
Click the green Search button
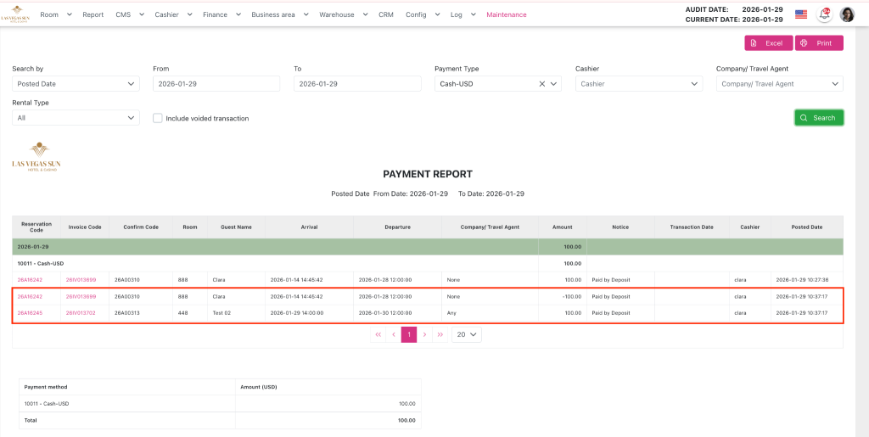pos(819,118)
